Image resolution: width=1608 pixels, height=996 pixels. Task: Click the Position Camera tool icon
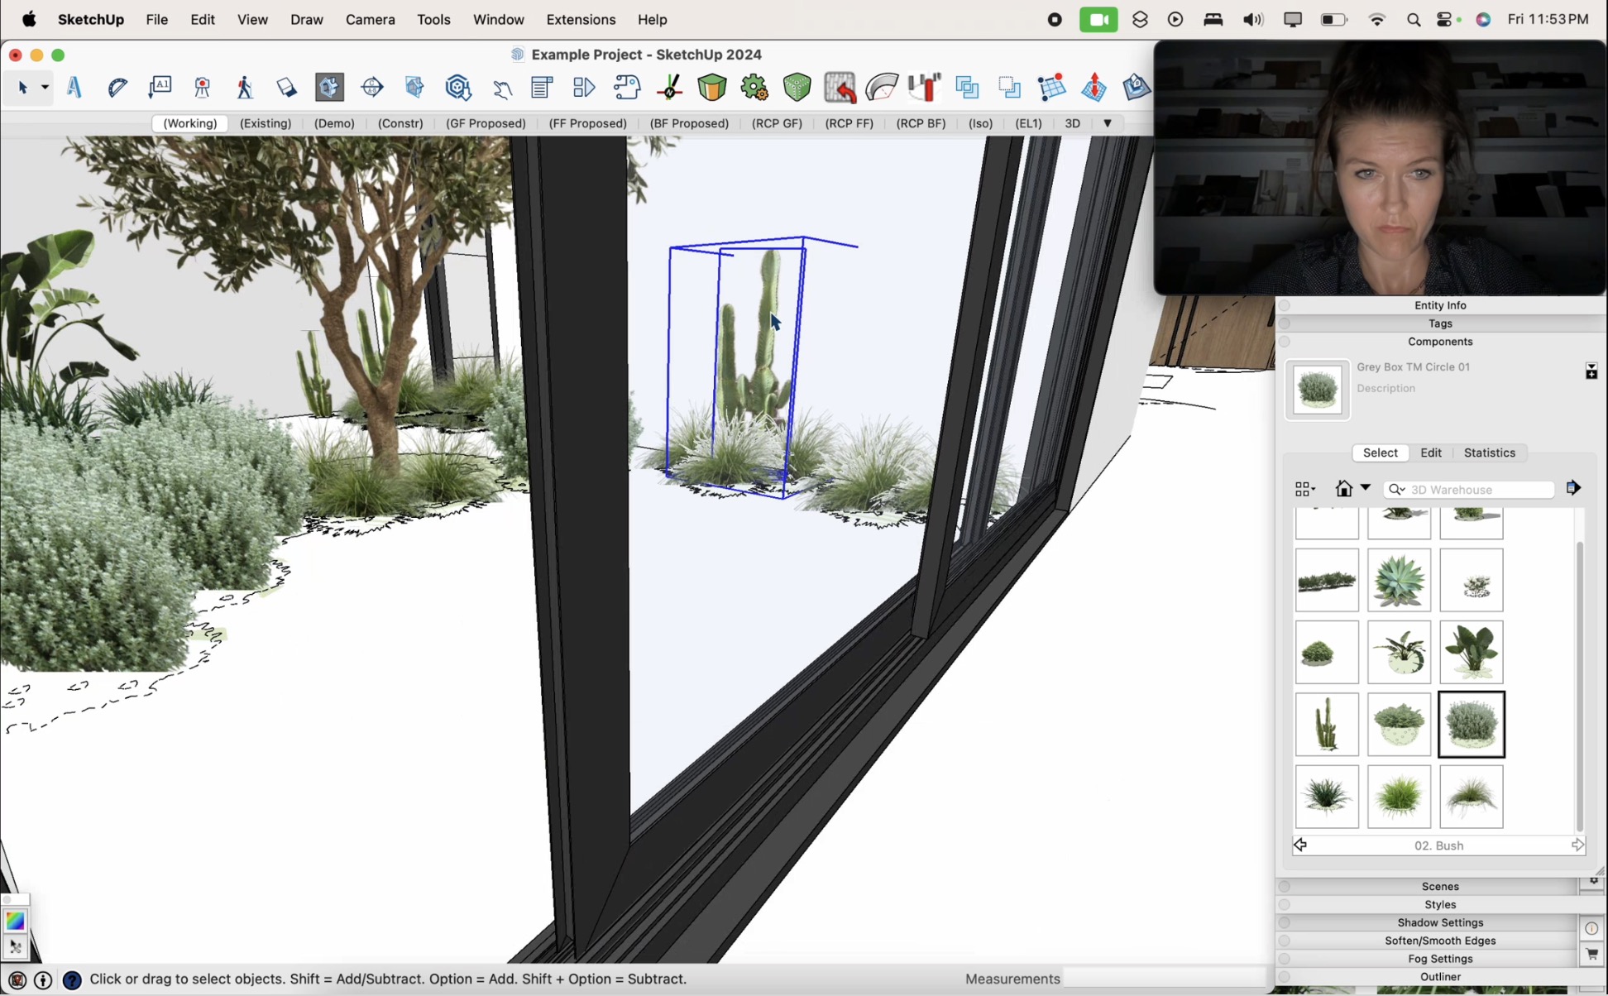click(203, 87)
